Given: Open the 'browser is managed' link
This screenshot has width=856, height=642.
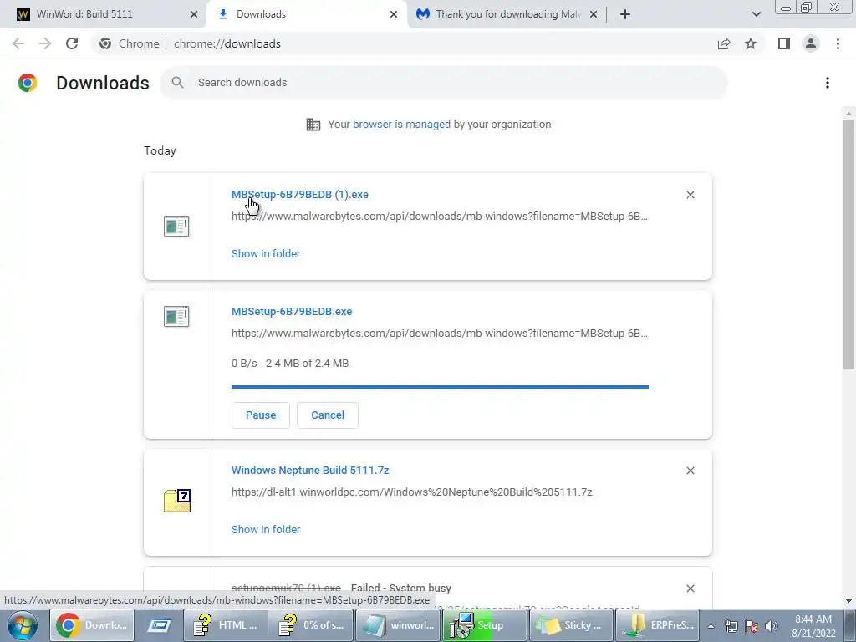Looking at the screenshot, I should click(402, 124).
